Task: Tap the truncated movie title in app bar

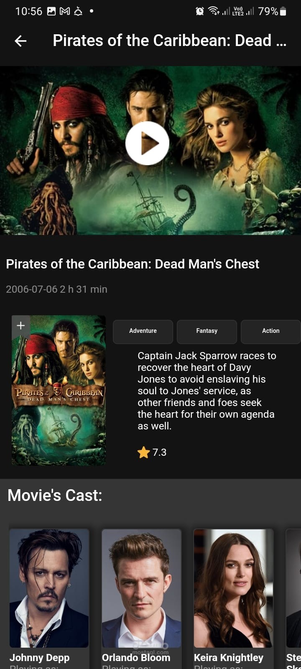Action: [x=169, y=41]
